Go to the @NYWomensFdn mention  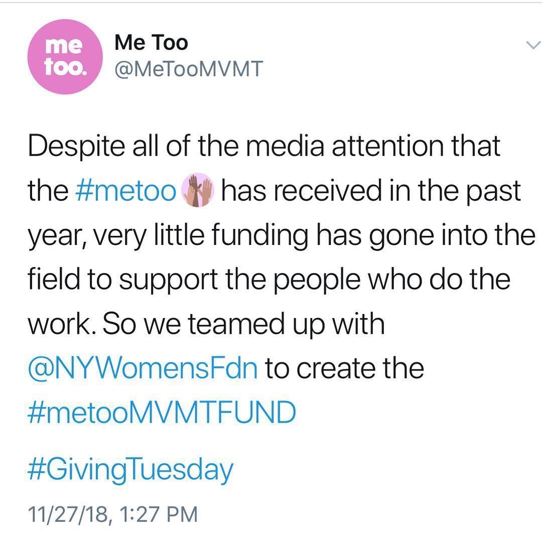tap(143, 369)
